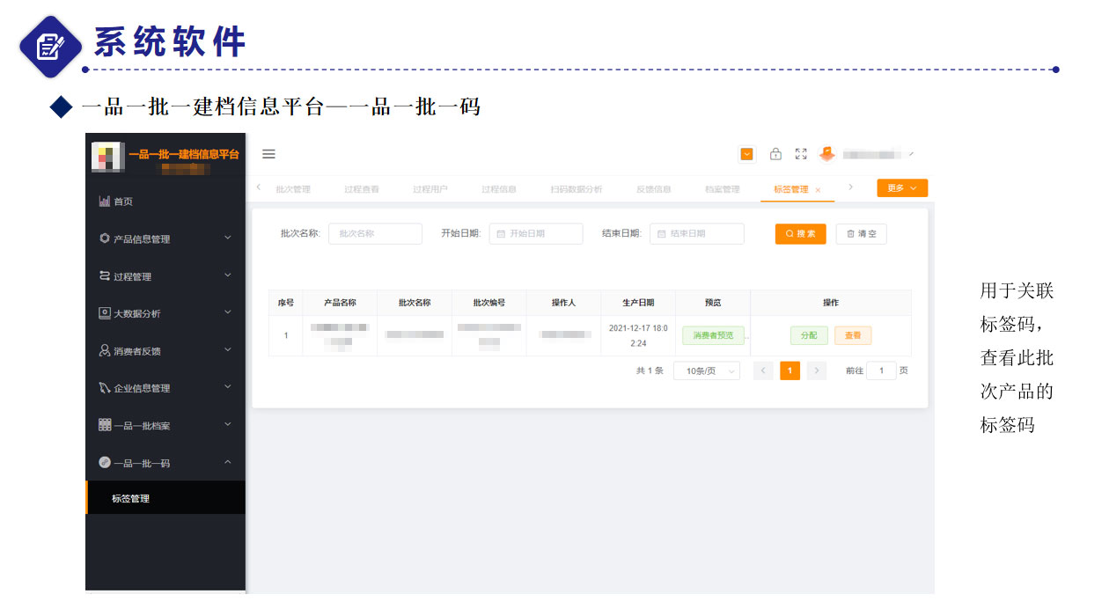Click the 分配 button in table row
Screen dimensions: 1109x616
pos(809,335)
